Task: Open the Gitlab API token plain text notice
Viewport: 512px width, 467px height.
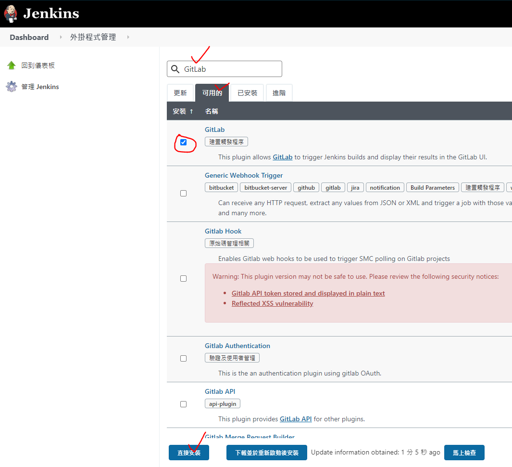Action: pyautogui.click(x=308, y=293)
